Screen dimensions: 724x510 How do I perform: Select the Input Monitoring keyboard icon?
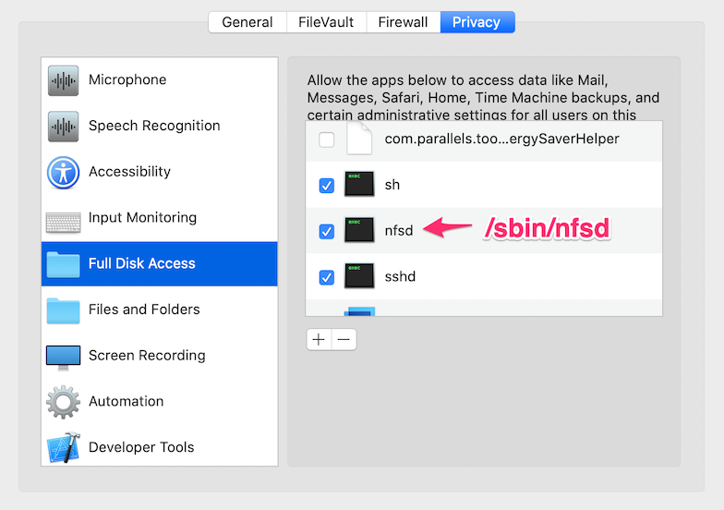[x=64, y=219]
